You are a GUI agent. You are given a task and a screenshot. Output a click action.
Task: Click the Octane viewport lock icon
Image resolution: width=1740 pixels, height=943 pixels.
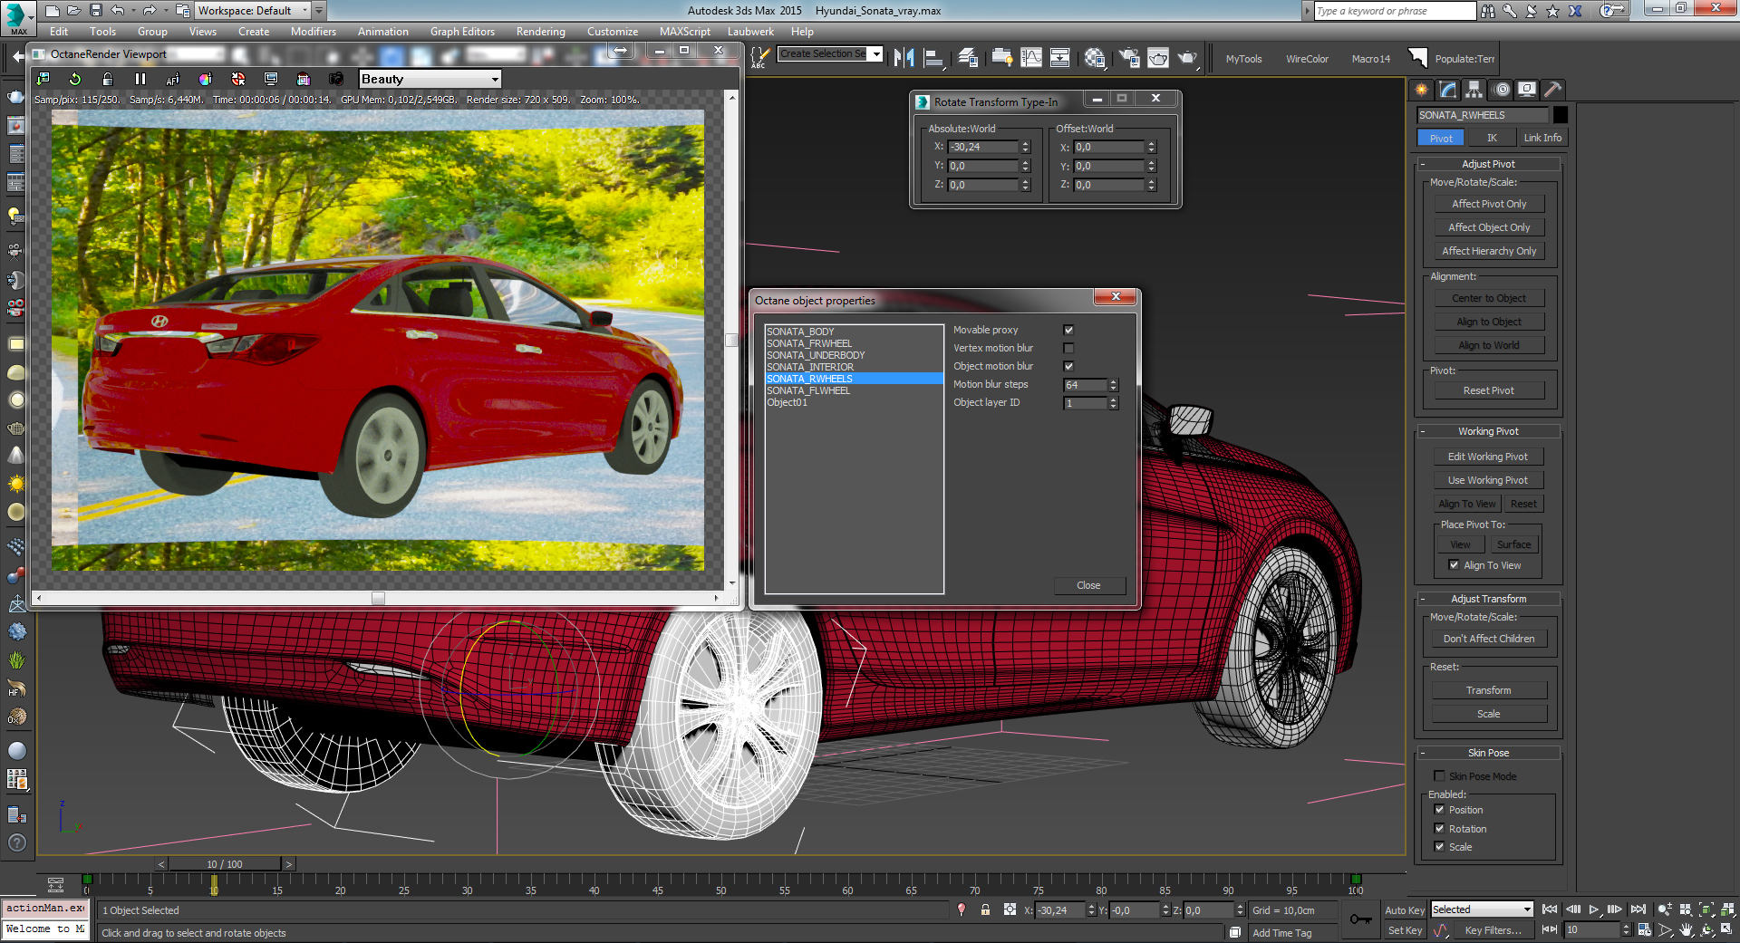click(x=108, y=79)
